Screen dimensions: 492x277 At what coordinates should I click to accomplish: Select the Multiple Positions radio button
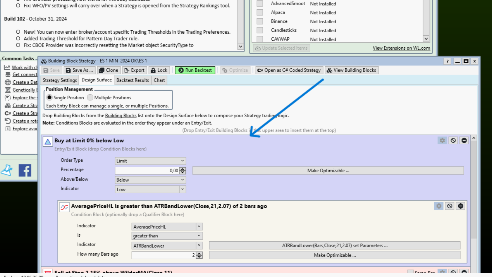click(x=90, y=98)
